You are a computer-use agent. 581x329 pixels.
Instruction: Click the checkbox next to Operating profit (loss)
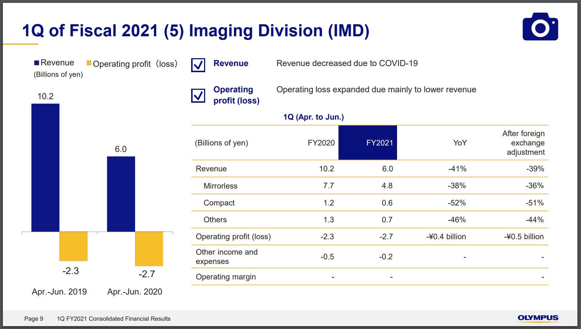pyautogui.click(x=198, y=96)
